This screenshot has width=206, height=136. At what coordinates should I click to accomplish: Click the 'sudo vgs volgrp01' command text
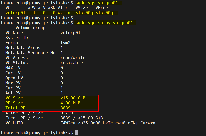tap(97, 3)
